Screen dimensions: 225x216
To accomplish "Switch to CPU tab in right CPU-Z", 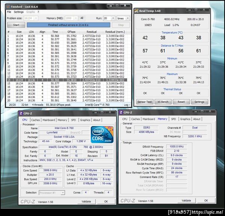I will [x=125, y=119].
